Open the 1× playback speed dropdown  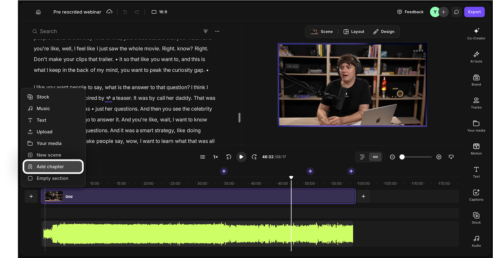[215, 157]
